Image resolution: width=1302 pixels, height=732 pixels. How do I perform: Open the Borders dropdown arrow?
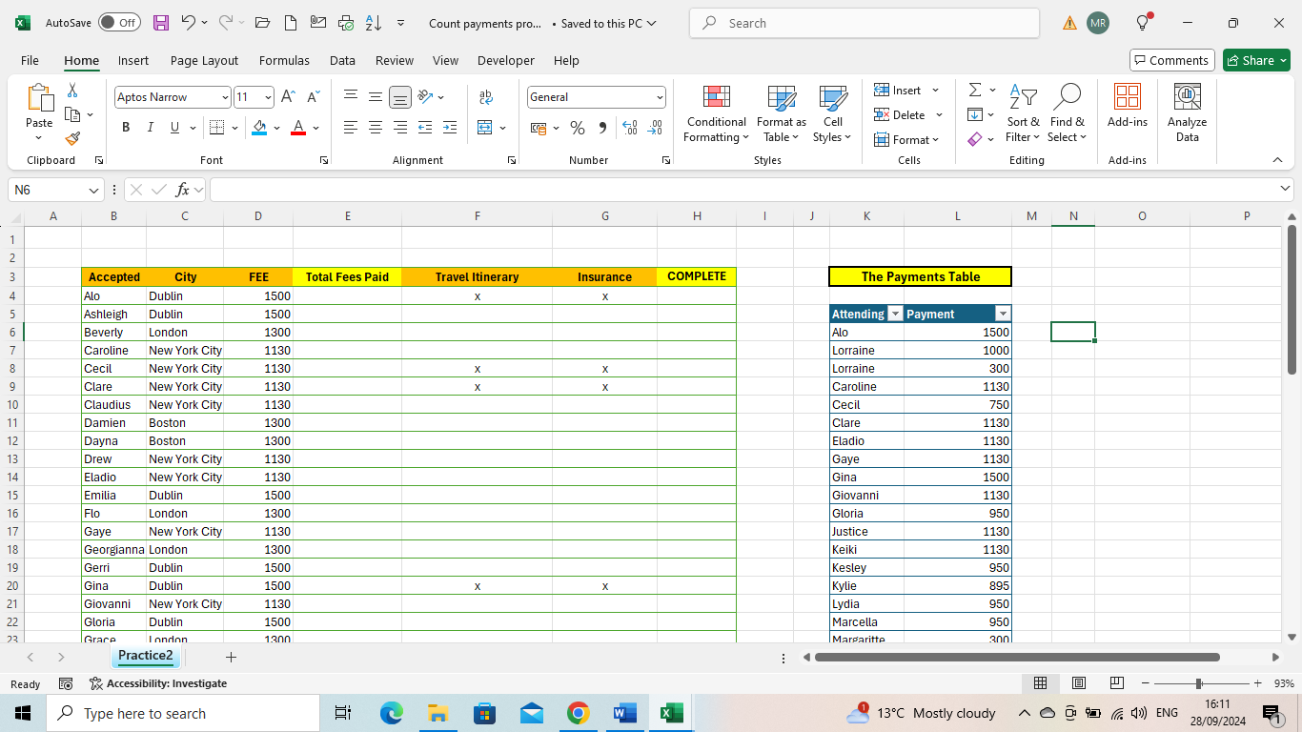235,128
